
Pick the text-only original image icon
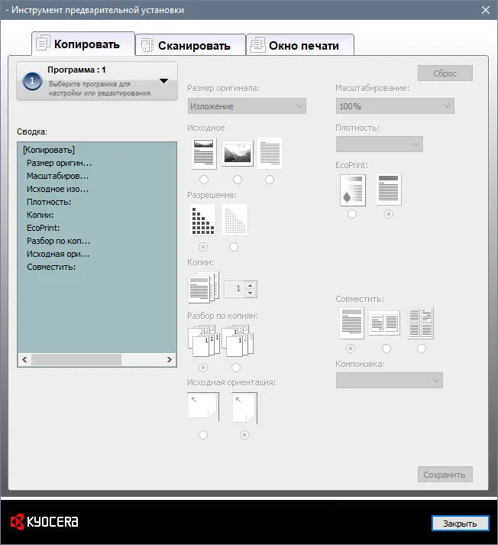(270, 154)
